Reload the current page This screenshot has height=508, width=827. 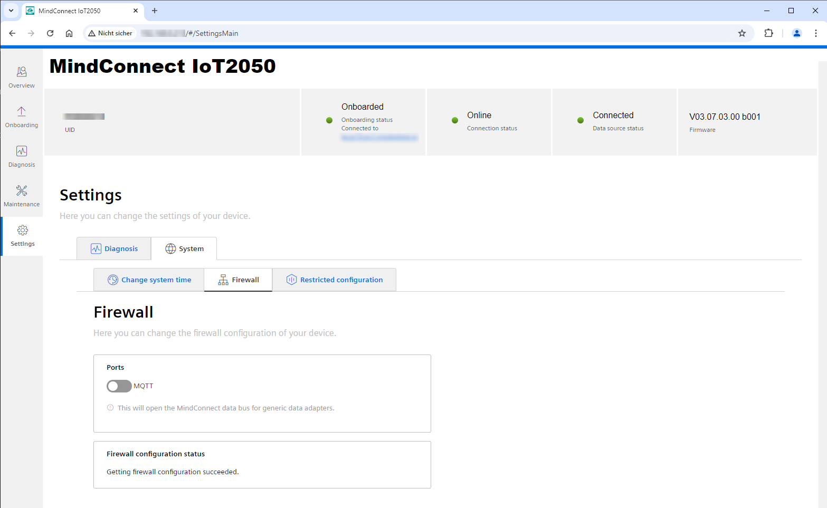point(50,33)
